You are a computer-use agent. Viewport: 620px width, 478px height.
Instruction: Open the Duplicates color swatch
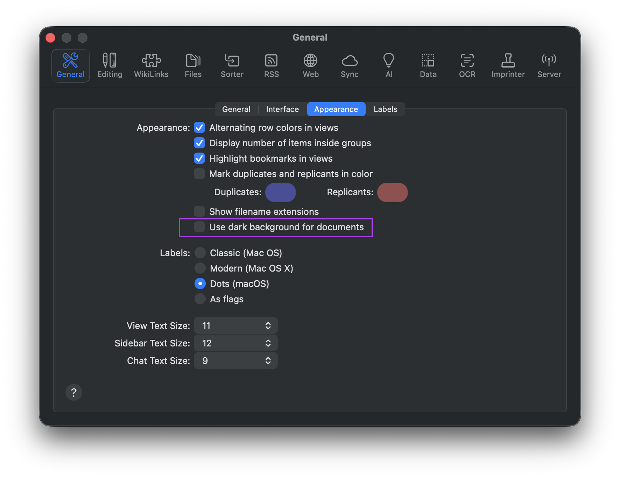(x=281, y=192)
